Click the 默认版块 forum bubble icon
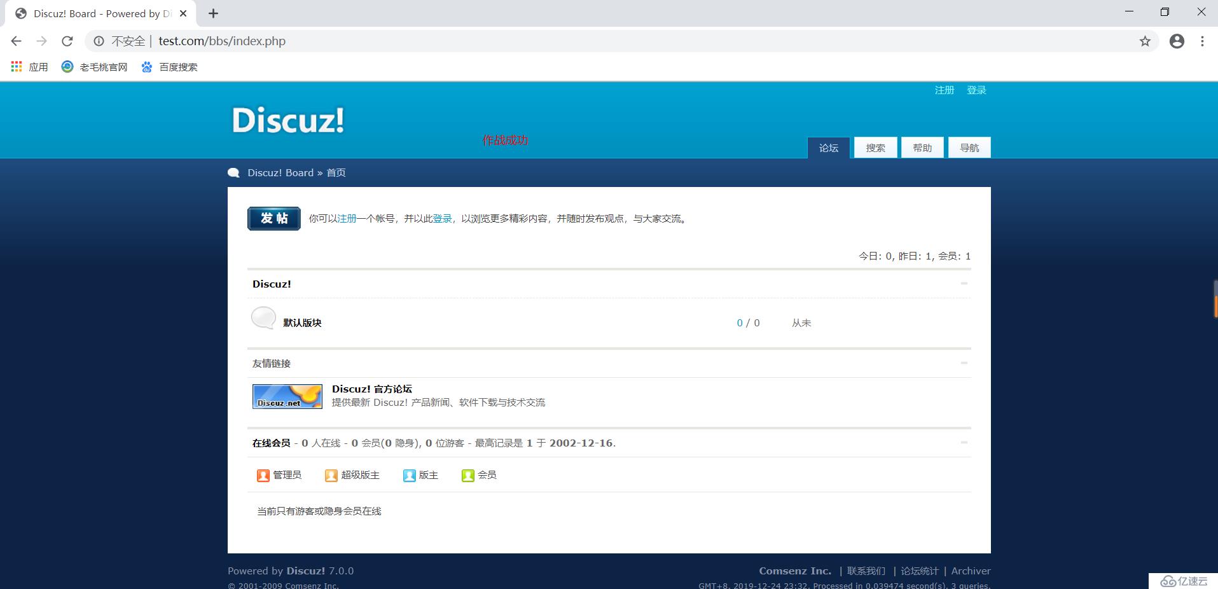 click(x=263, y=318)
